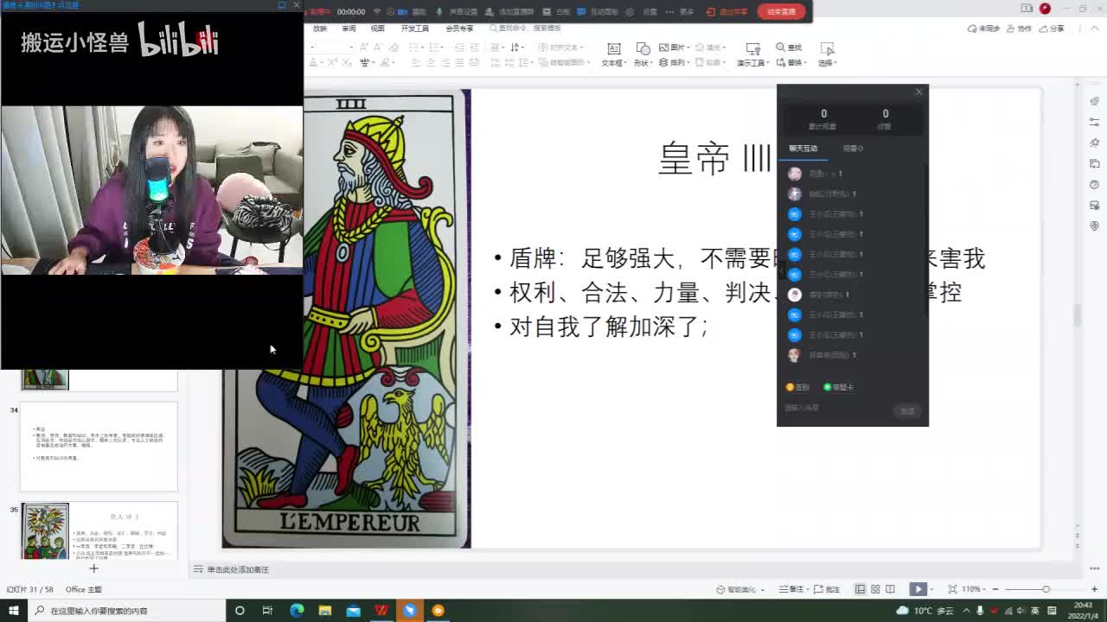Image resolution: width=1107 pixels, height=622 pixels.
Task: Click the chat message input field
Action: 835,408
